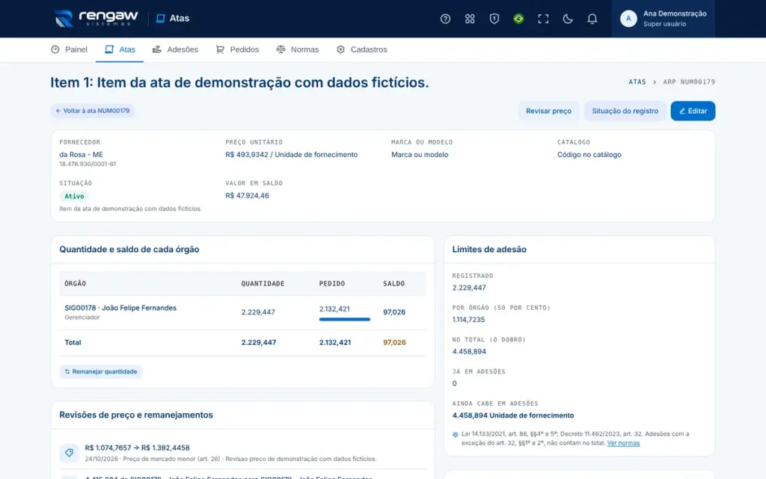Click the Remanejar quantidade button

(101, 371)
